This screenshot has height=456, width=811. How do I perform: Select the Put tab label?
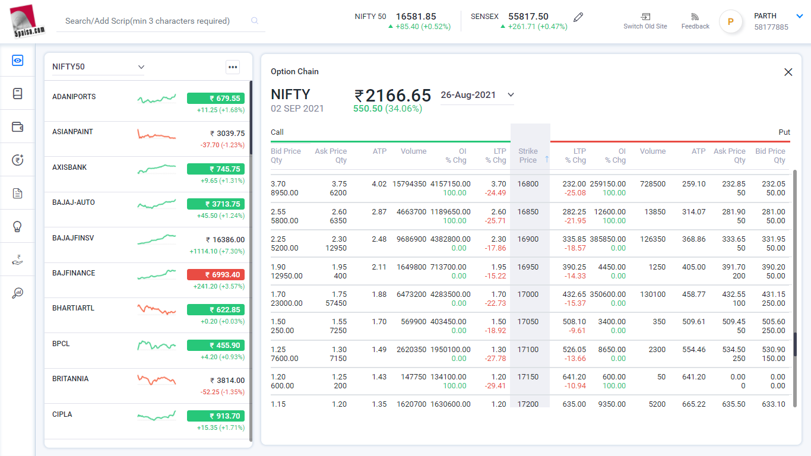784,132
